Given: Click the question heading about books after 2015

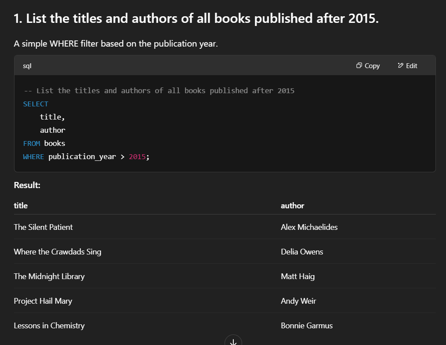Looking at the screenshot, I should 197,18.
